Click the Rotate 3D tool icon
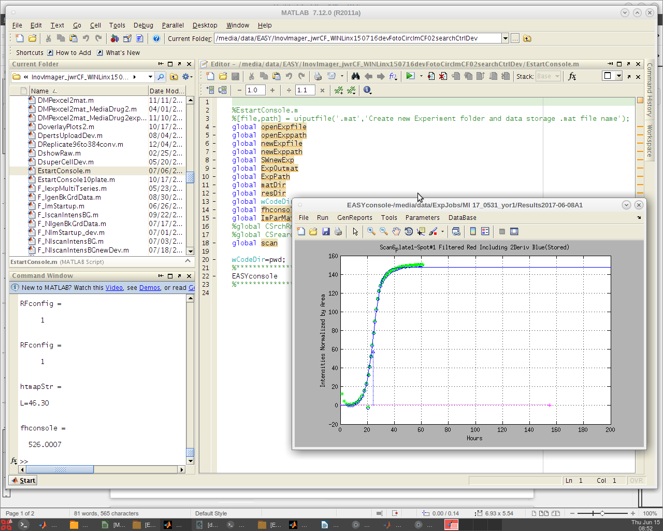The height and width of the screenshot is (531, 663). [409, 231]
